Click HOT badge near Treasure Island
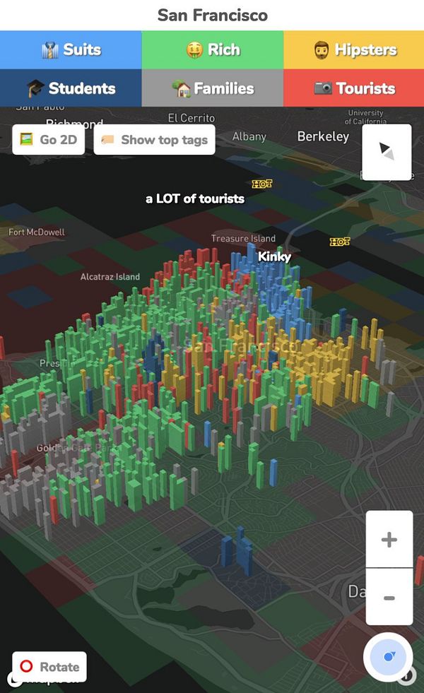 click(x=340, y=242)
